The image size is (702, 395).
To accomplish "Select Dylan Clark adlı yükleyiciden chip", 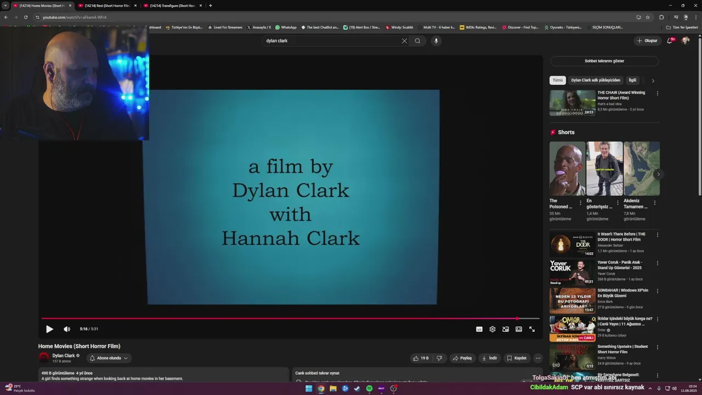I will [596, 80].
